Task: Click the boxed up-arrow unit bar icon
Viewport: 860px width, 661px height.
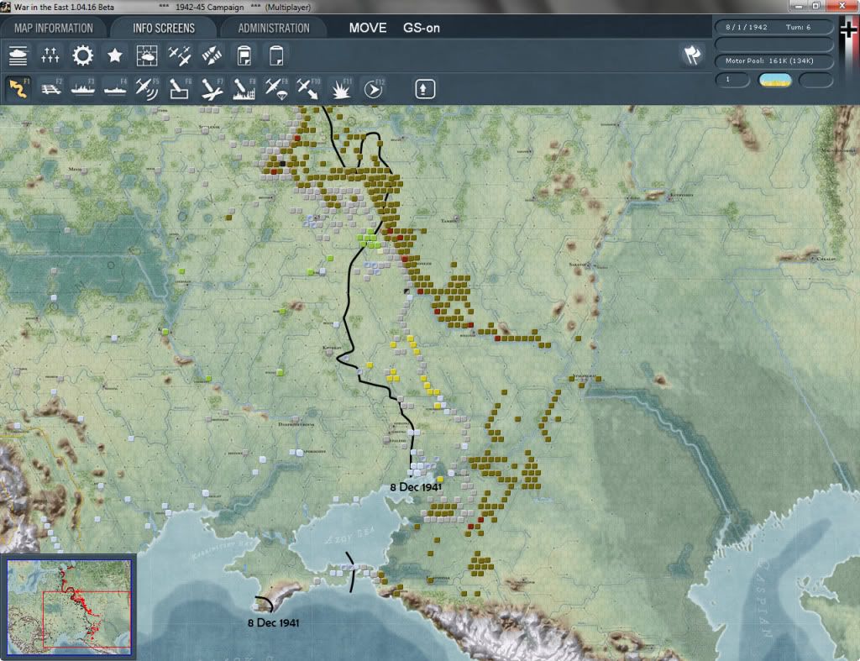Action: tap(424, 89)
